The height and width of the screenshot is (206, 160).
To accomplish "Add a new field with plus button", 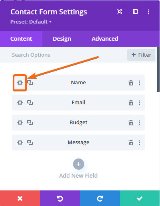I will [79, 164].
